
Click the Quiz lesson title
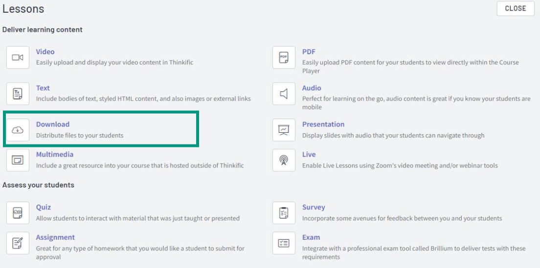pyautogui.click(x=44, y=207)
